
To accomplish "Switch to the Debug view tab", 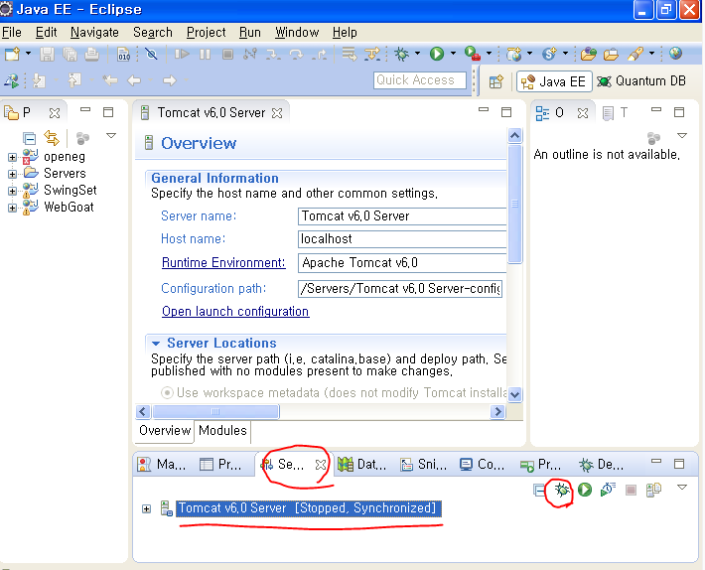I will pos(601,465).
